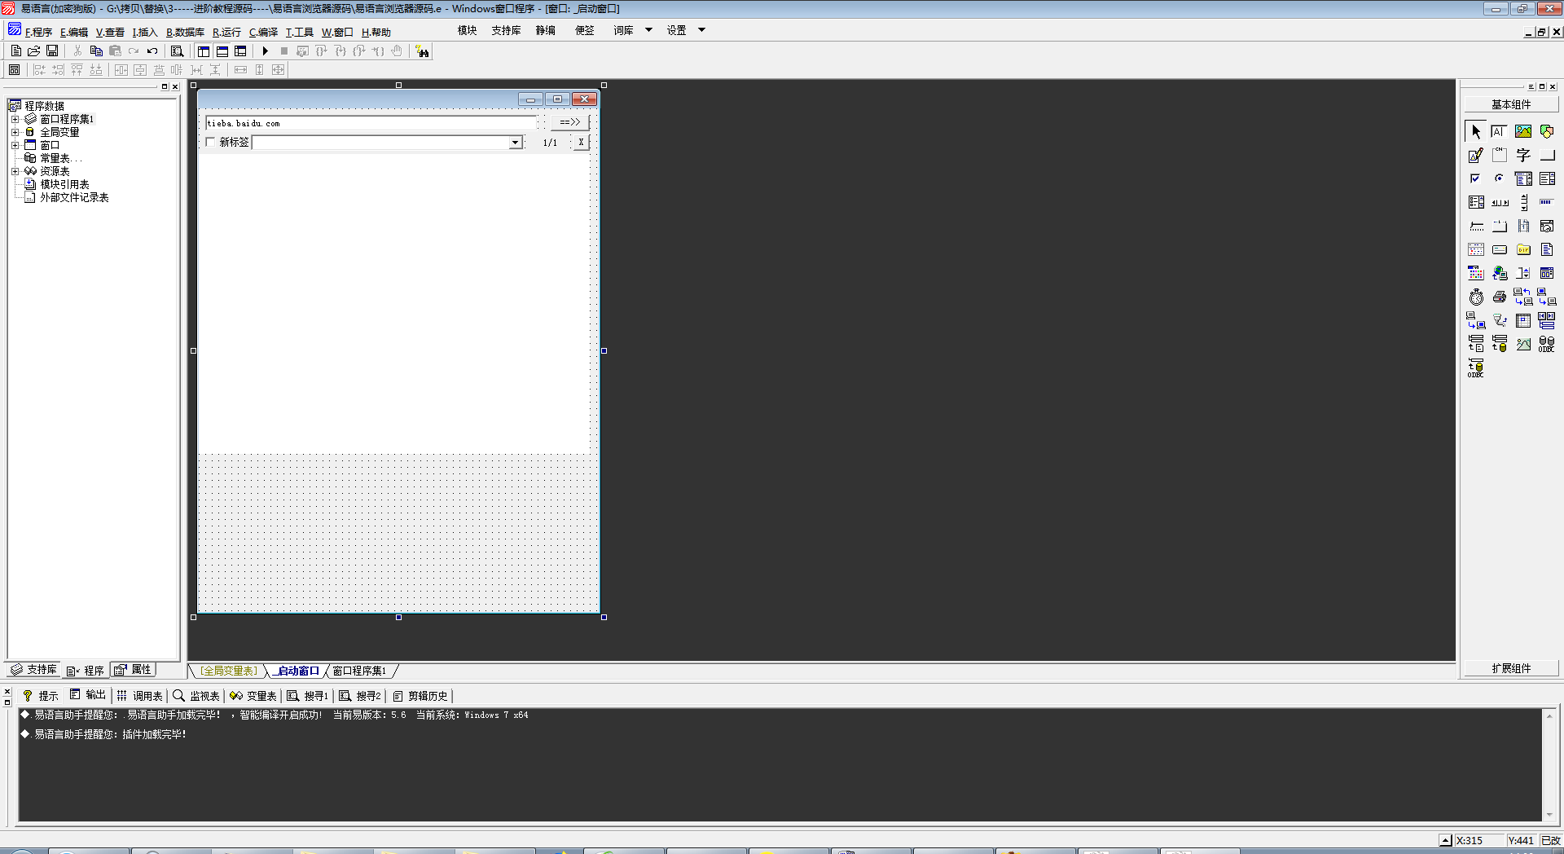Open the combo box dropdown arrow in the form
The height and width of the screenshot is (854, 1564).
point(515,143)
